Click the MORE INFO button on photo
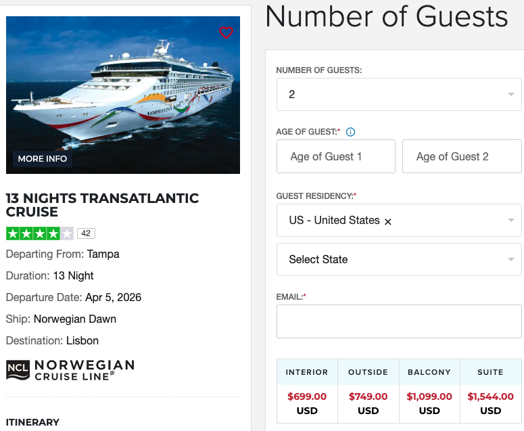 [43, 158]
